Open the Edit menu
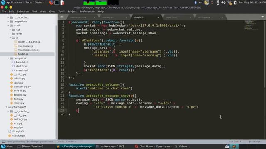Image resolution: width=266 pixels, height=149 pixels. 11,12
